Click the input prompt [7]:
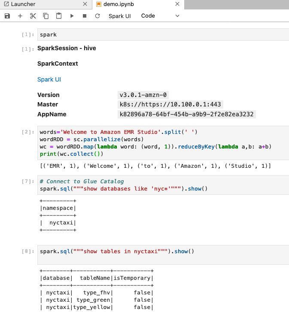The image size is (289, 312). [28, 182]
